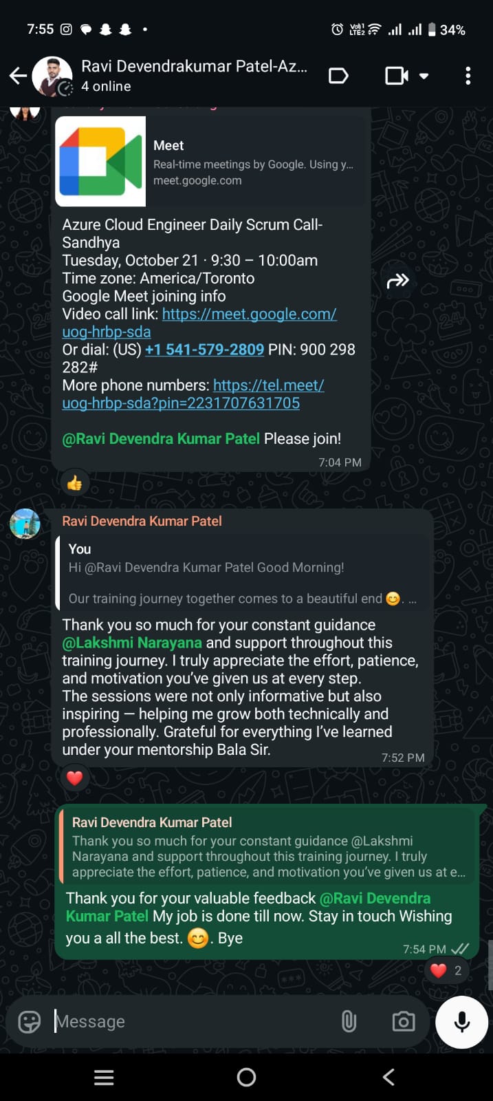
Task: Tap the paperclip attachment icon
Action: coord(349,1022)
